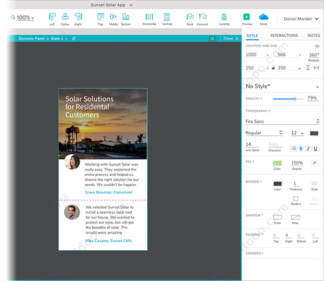Open Daniel Mandel account menu

(301, 19)
